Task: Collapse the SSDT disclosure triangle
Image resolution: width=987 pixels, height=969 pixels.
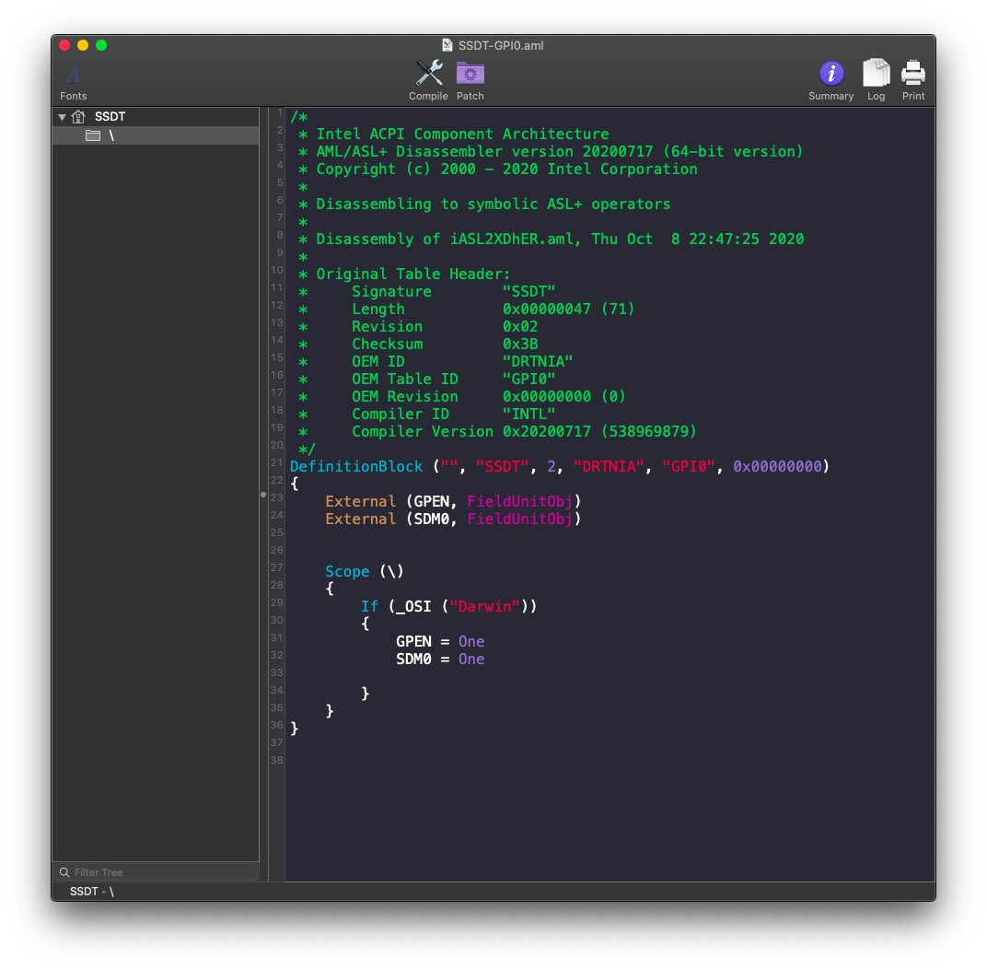Action: click(62, 117)
